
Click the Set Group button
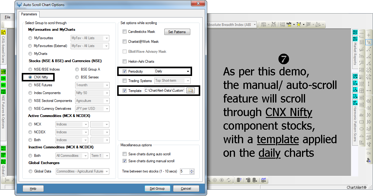157,188
